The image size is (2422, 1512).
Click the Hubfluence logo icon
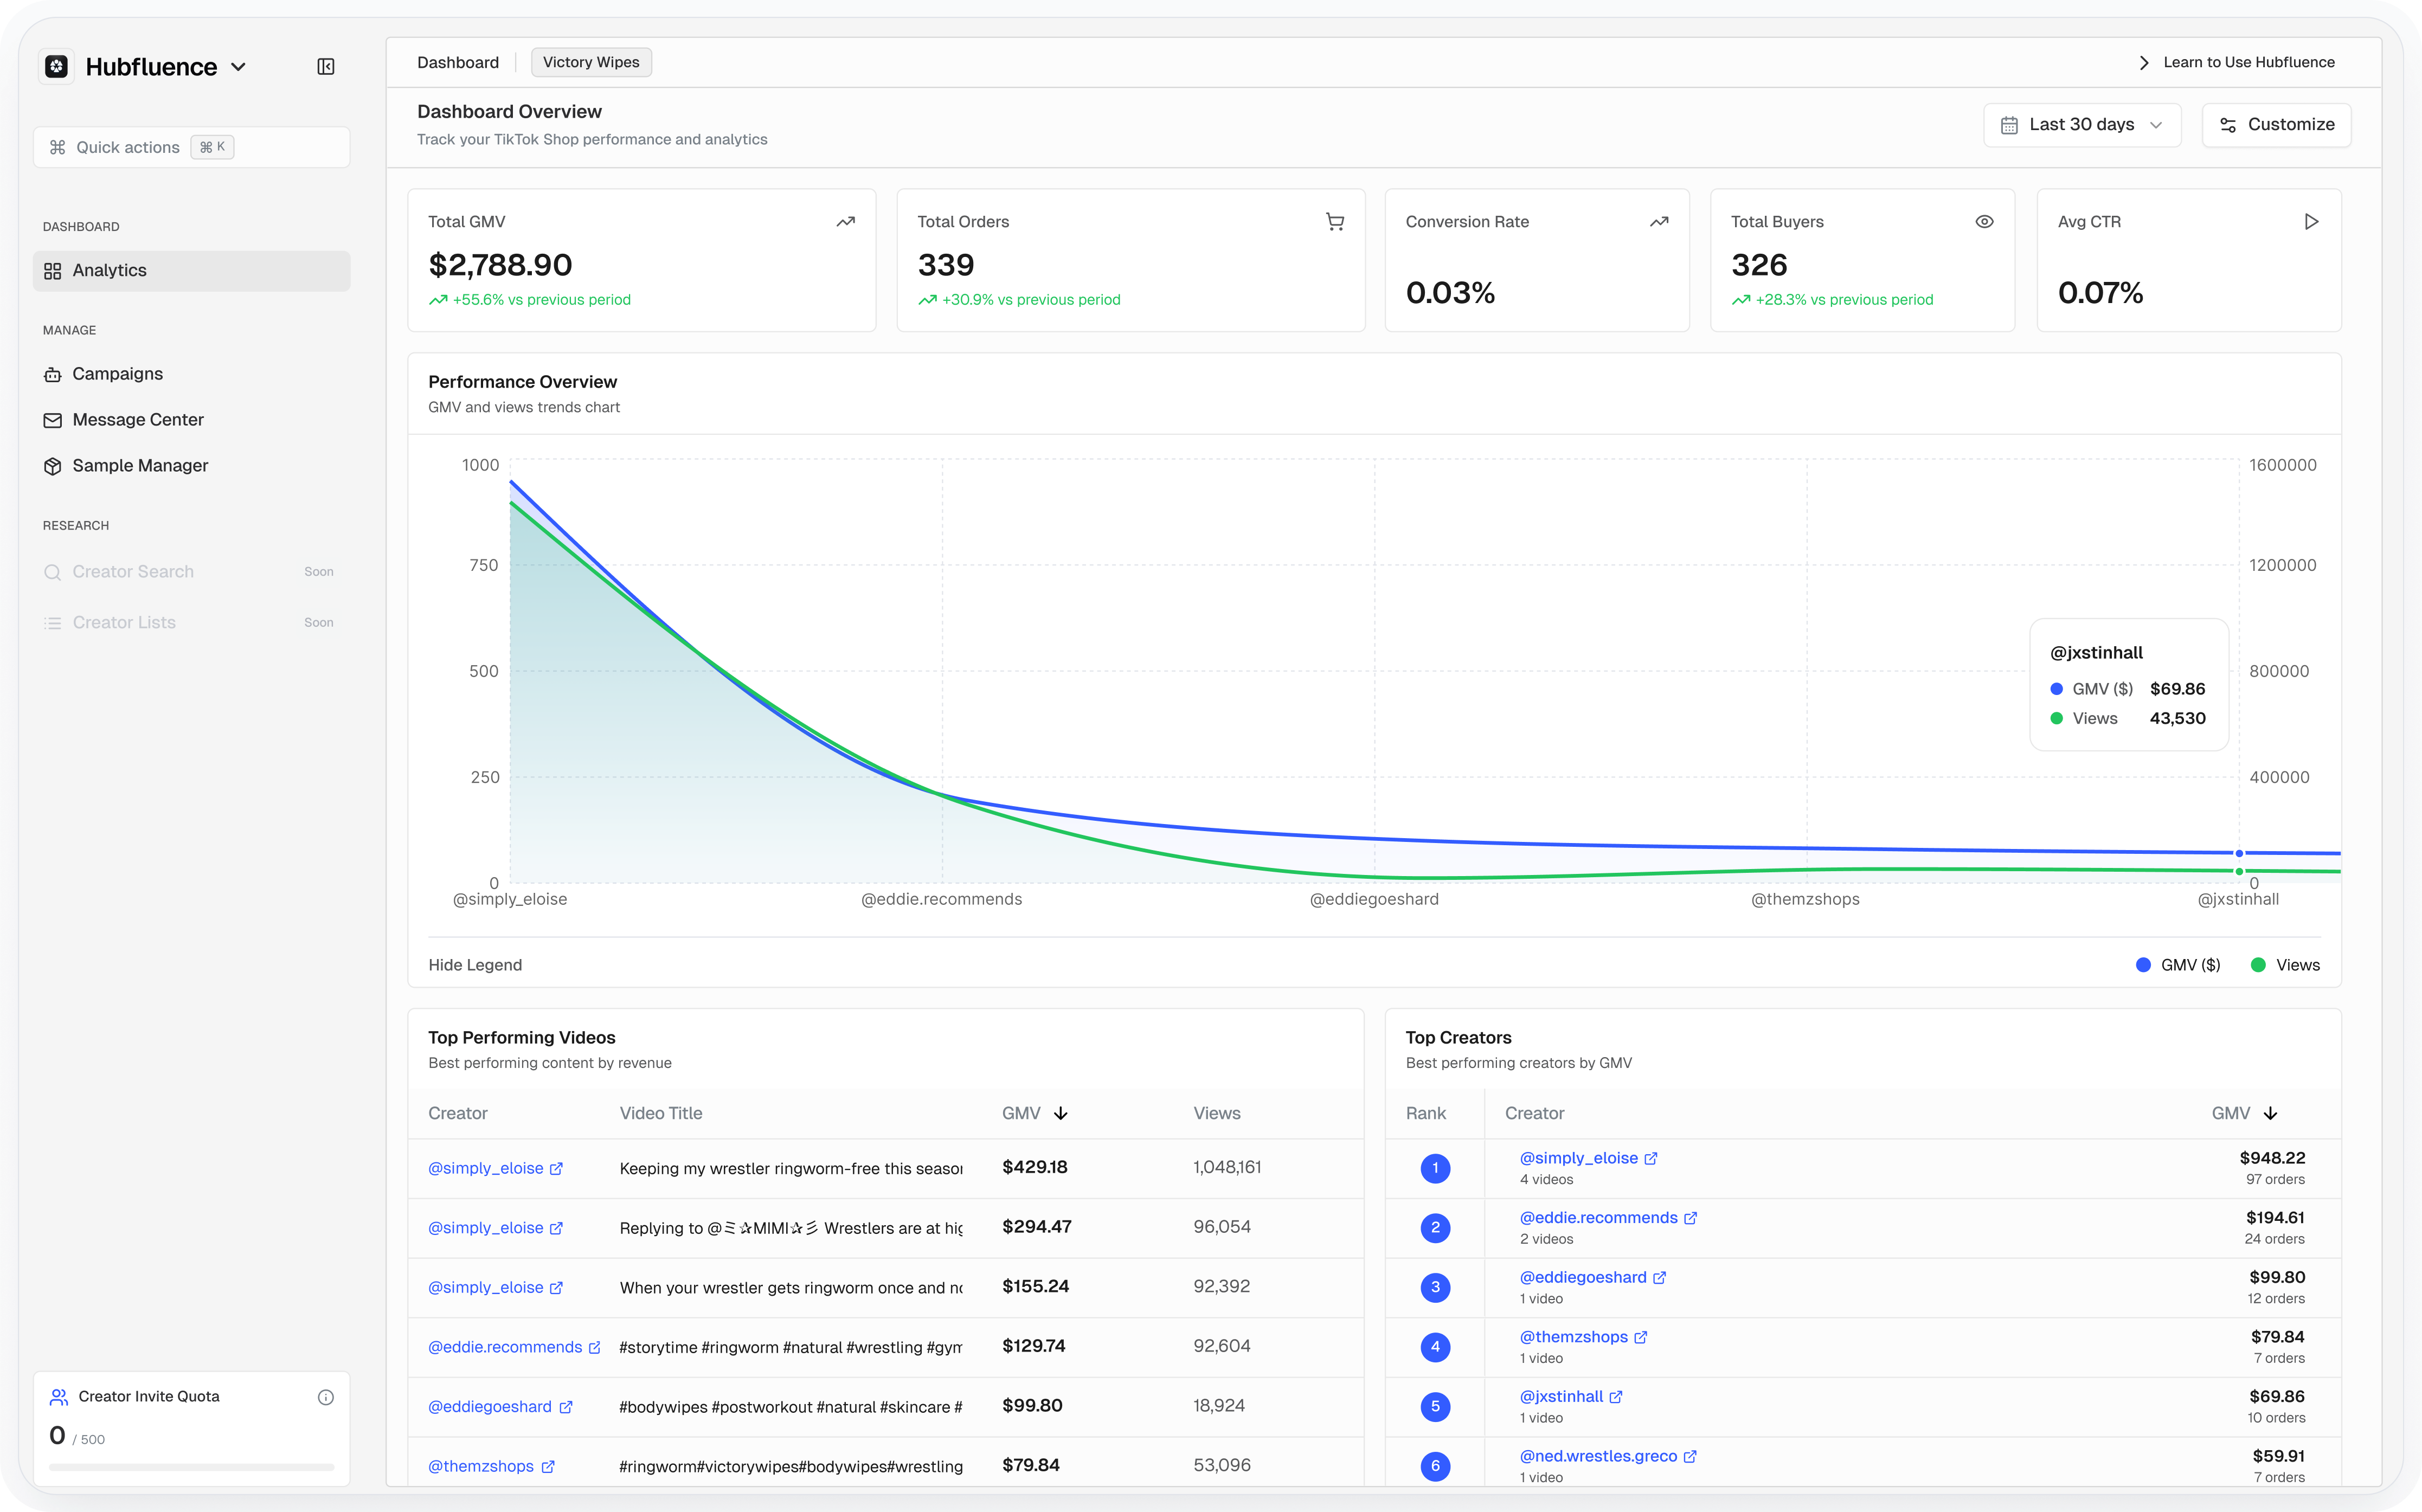click(x=57, y=67)
